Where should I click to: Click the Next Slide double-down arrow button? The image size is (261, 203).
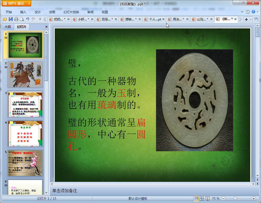click(x=257, y=184)
